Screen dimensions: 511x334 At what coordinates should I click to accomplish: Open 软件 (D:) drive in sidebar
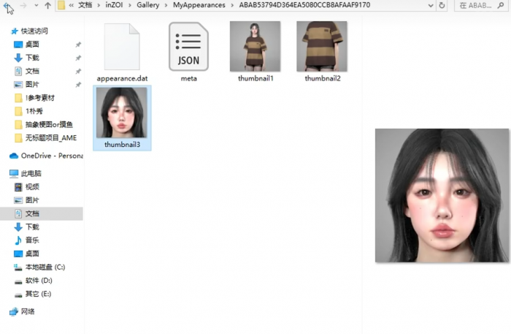(39, 280)
